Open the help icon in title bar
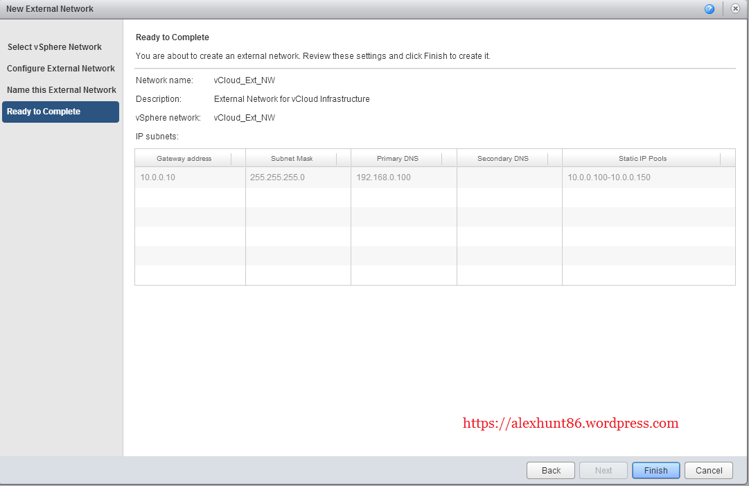Screen dimensions: 749x486 (x=710, y=9)
